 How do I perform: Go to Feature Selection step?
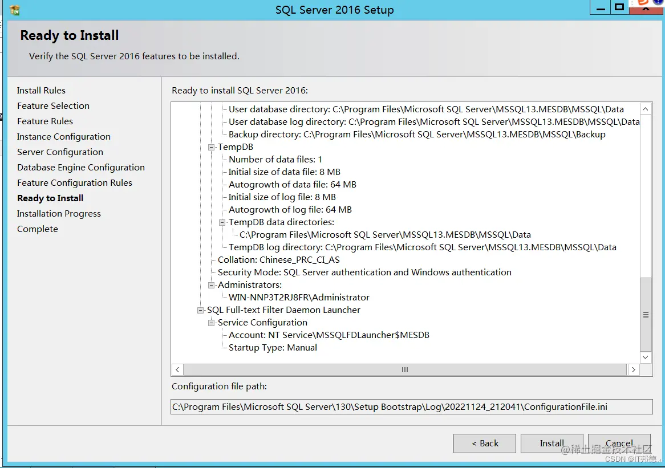54,105
